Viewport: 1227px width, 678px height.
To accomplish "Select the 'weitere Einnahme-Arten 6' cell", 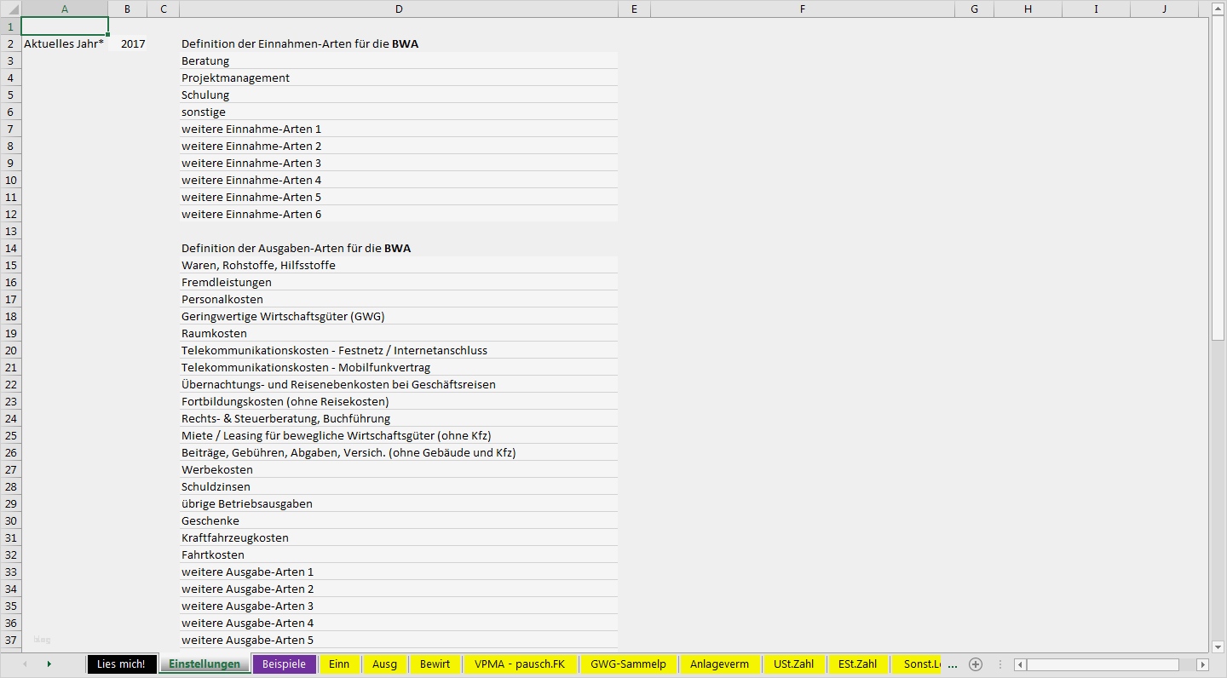I will (399, 214).
